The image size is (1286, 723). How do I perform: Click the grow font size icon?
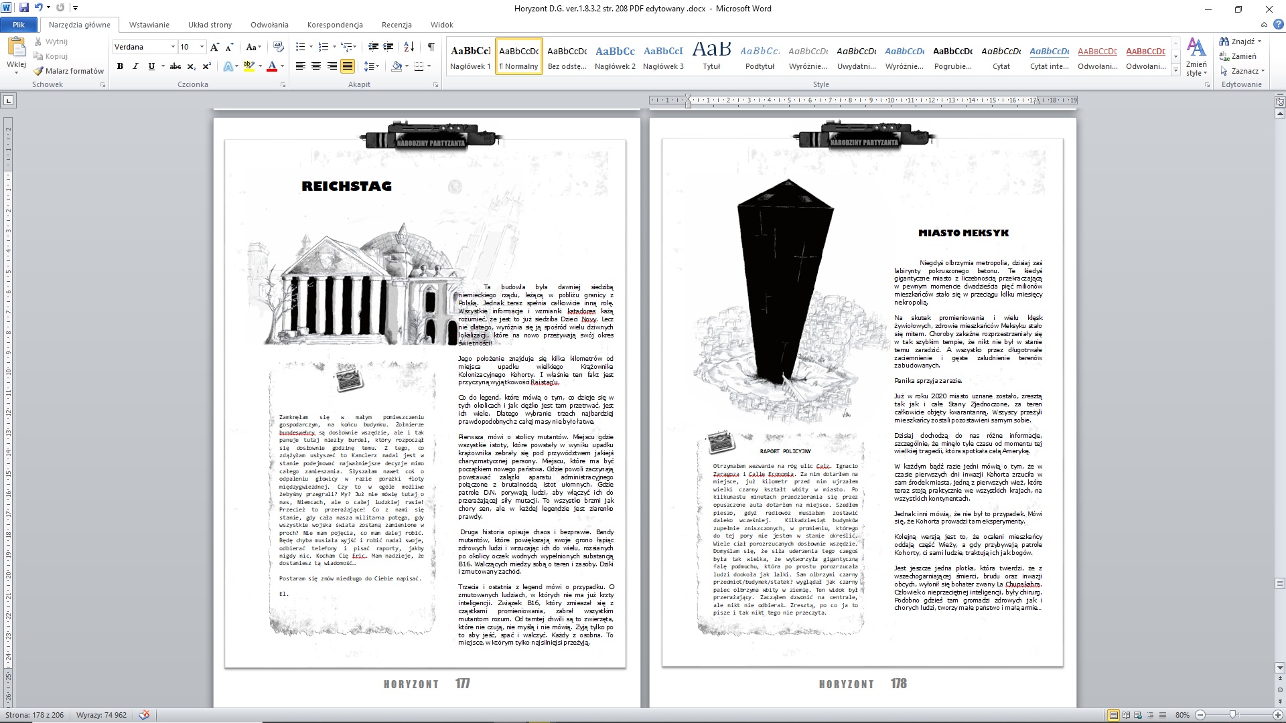[214, 47]
